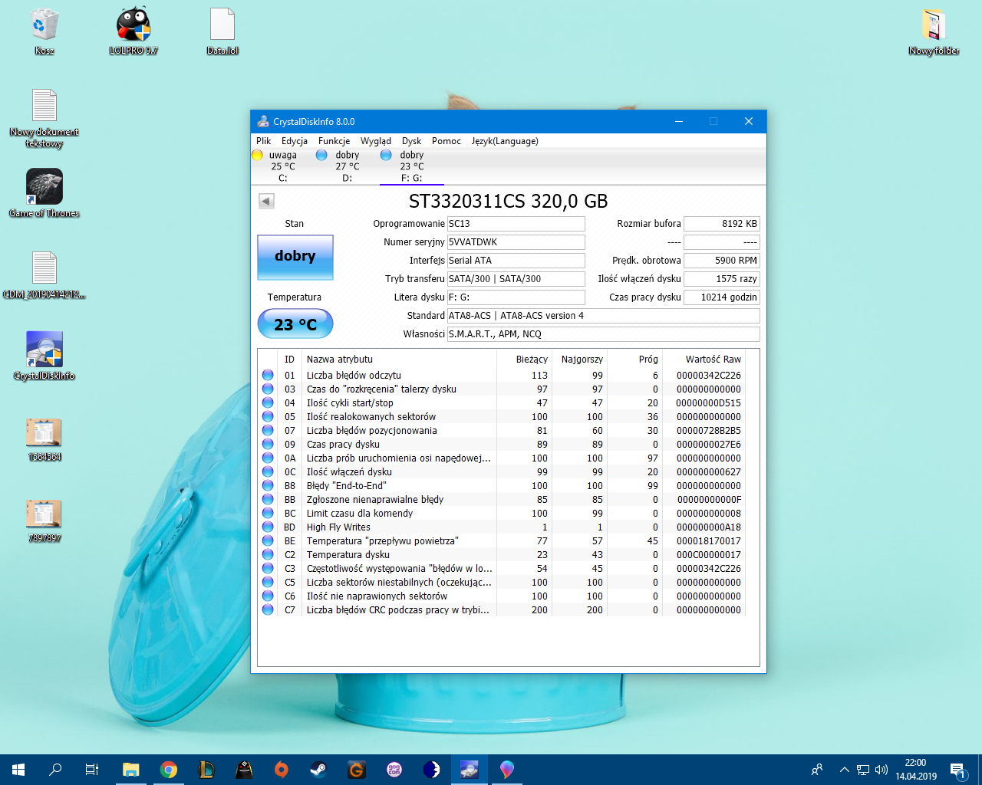Open the Kosz recycle bin desktop icon
Screen dimensions: 982x785
[x=44, y=31]
